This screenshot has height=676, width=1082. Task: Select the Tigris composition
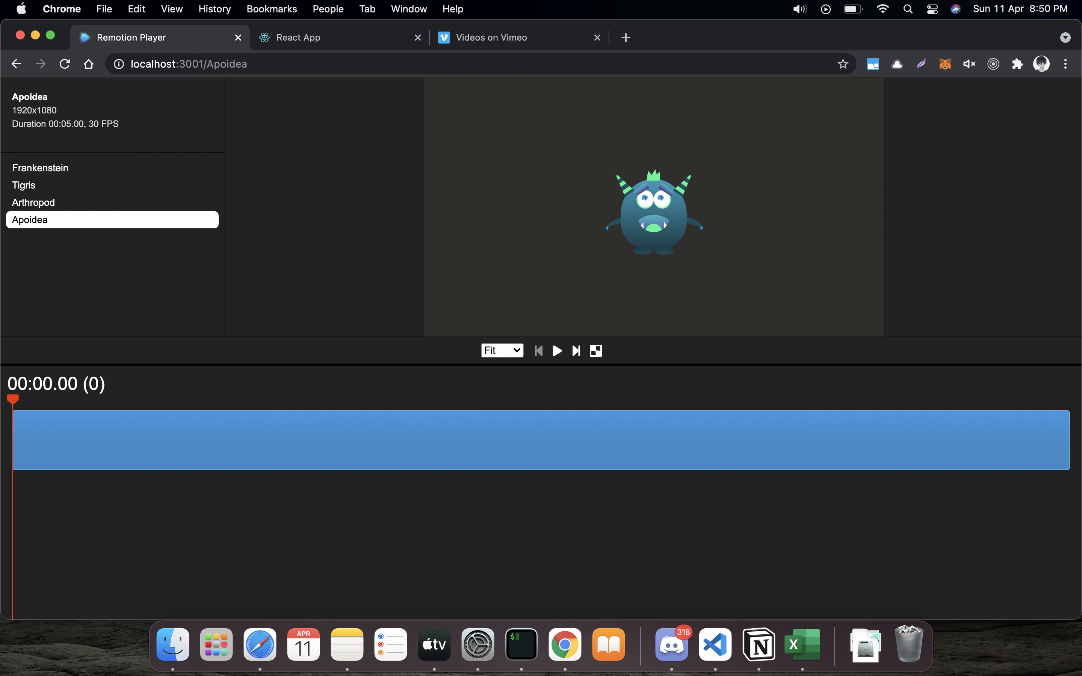24,185
